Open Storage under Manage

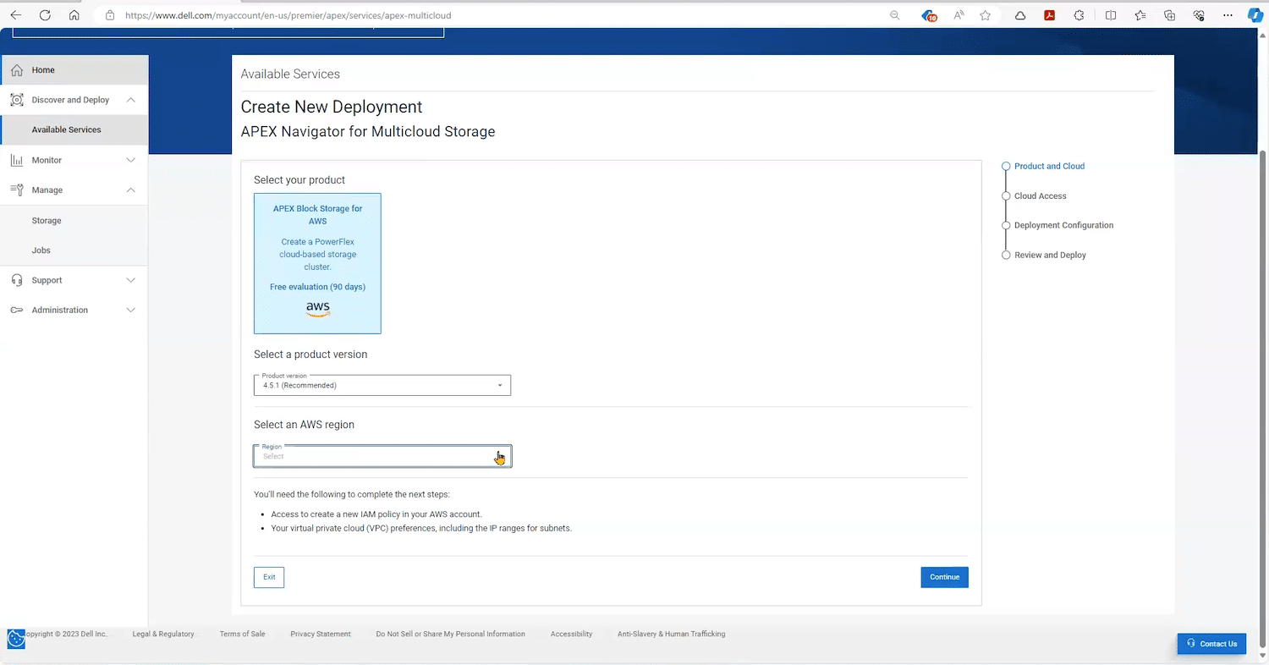[x=47, y=220]
